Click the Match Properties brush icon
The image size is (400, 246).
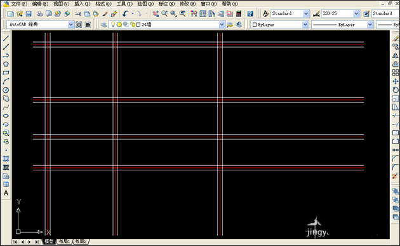(114, 13)
